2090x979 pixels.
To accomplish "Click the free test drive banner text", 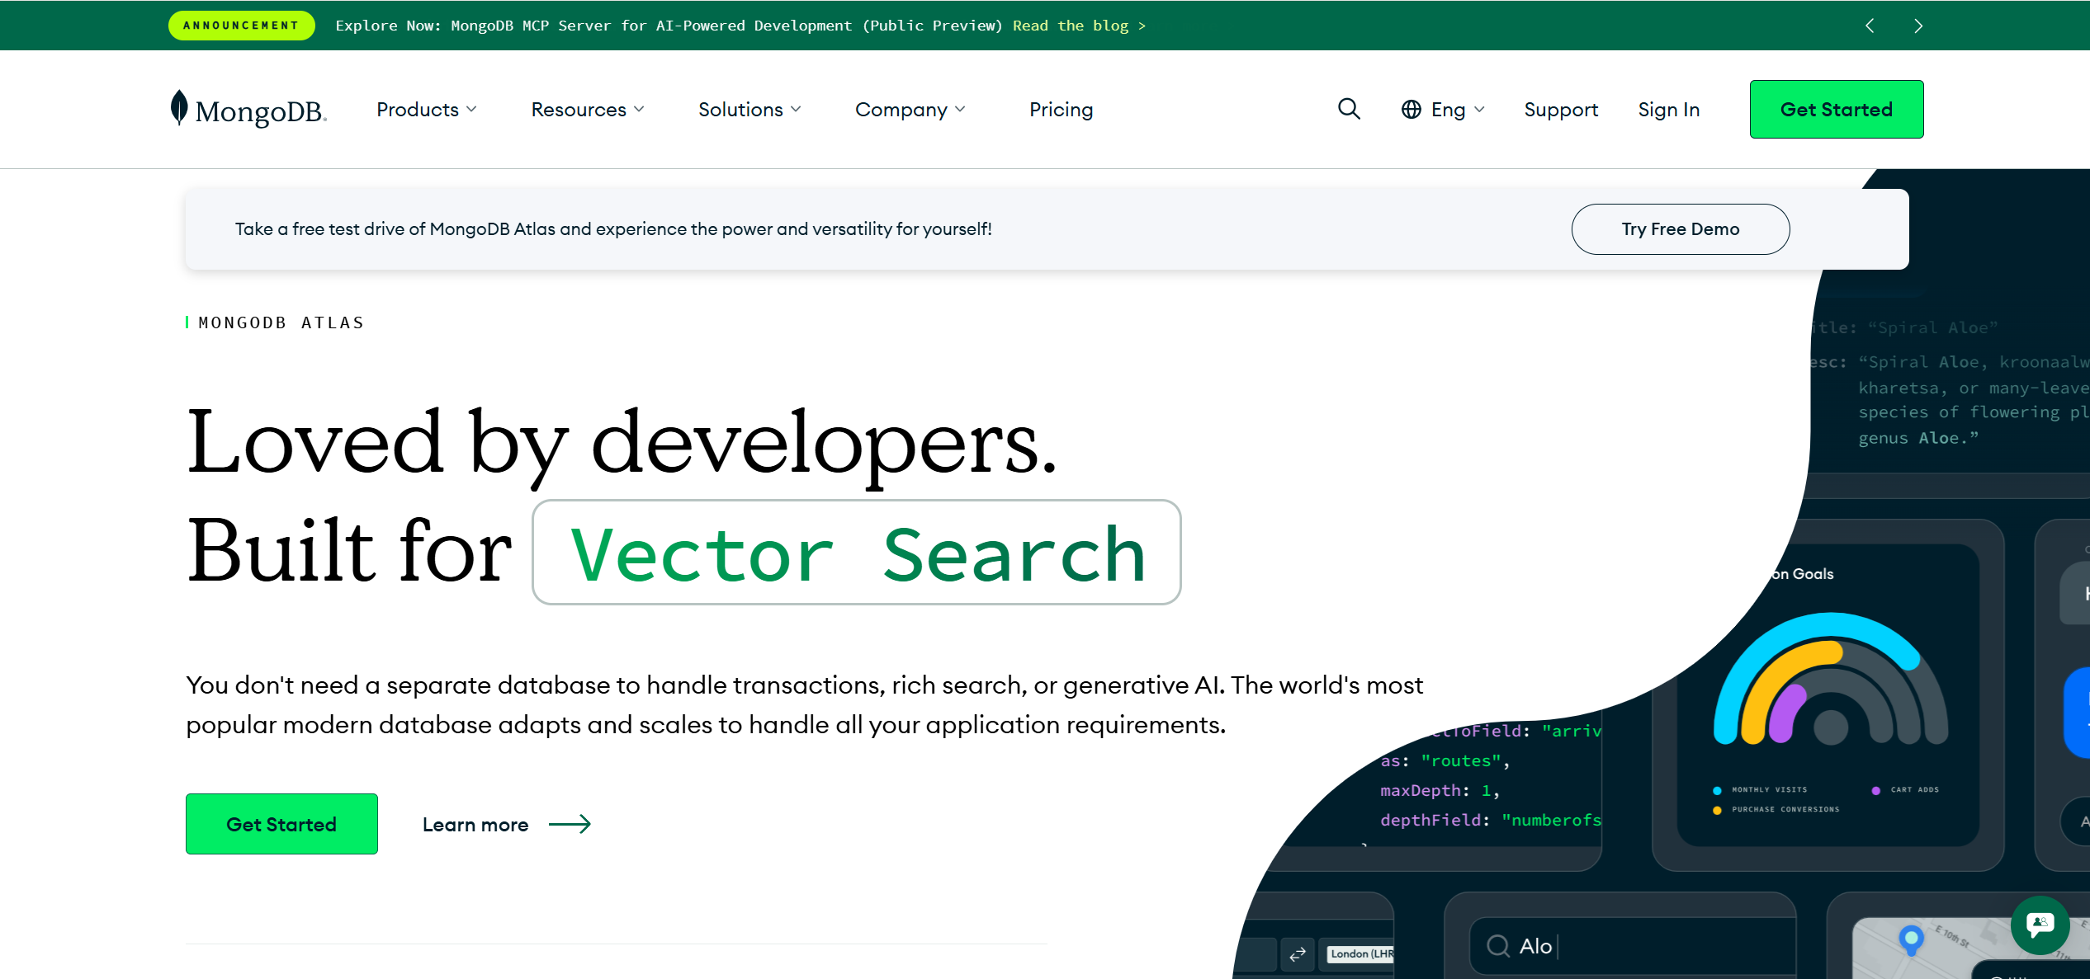I will point(613,229).
